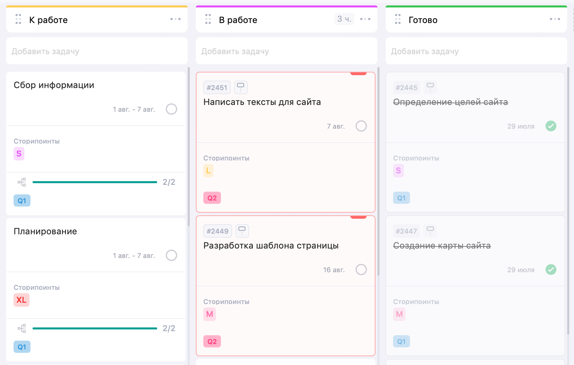The image size is (574, 365).
Task: Click subtask icon on task #2451
Action: click(x=241, y=87)
